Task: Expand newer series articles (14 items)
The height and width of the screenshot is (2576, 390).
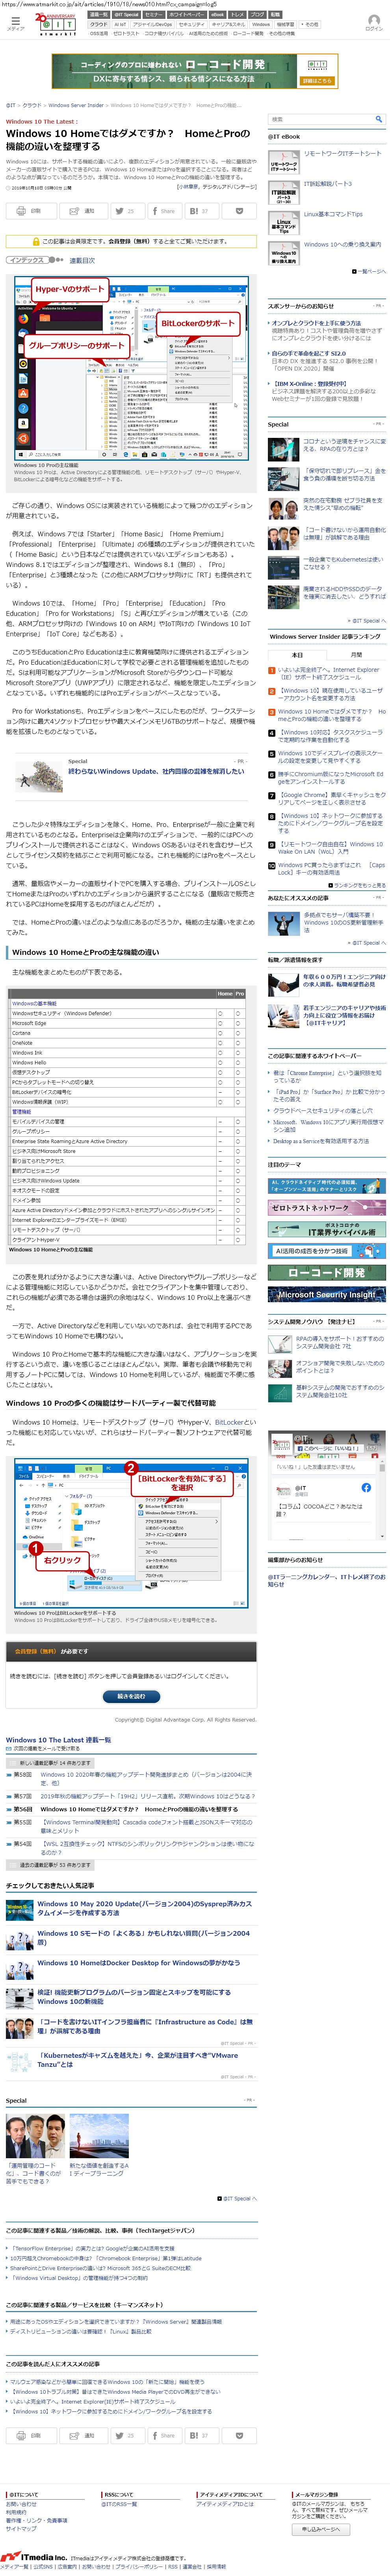Action: click(50, 1763)
